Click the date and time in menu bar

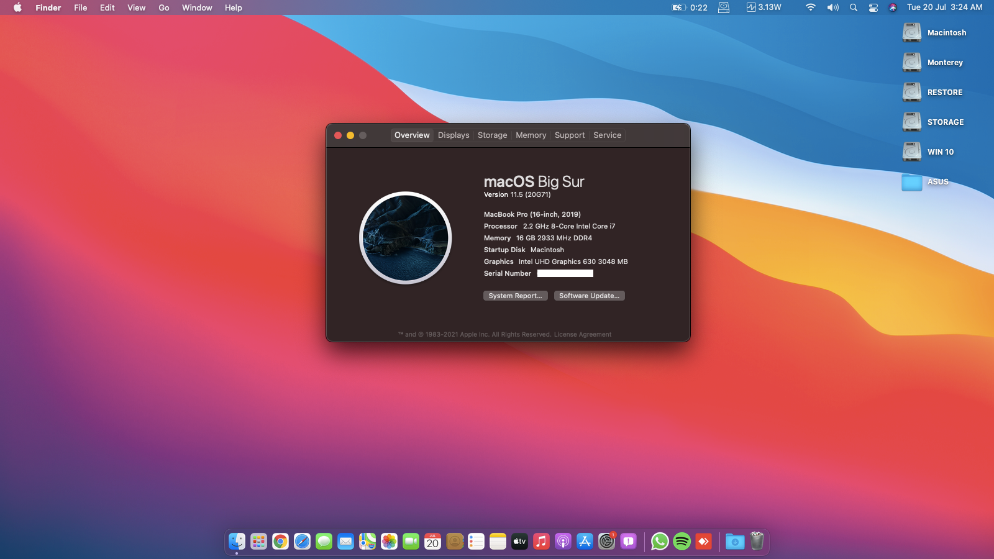945,7
